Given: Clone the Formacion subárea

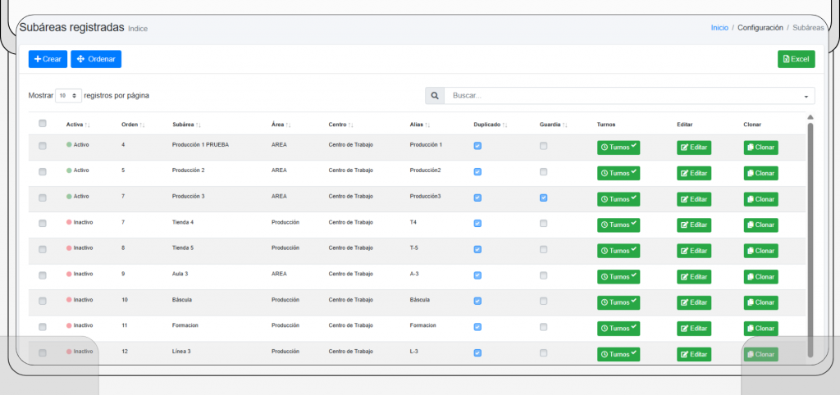Looking at the screenshot, I should click(x=760, y=328).
